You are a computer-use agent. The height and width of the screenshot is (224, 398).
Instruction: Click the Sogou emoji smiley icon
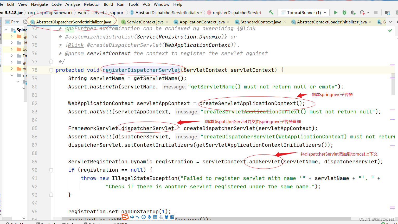click(x=144, y=217)
